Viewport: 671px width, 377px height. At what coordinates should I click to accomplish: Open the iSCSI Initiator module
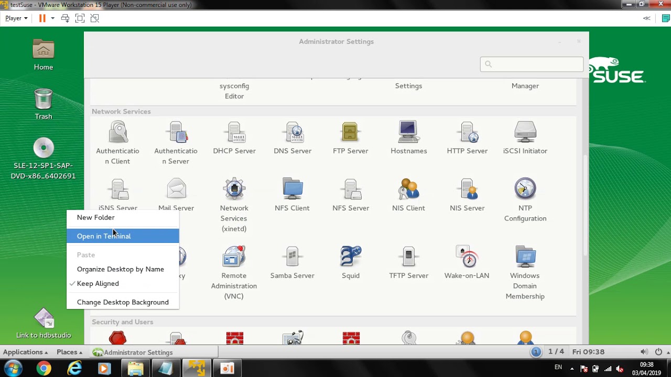coord(525,138)
